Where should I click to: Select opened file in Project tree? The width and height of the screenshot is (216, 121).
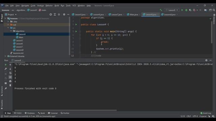tap(51, 14)
